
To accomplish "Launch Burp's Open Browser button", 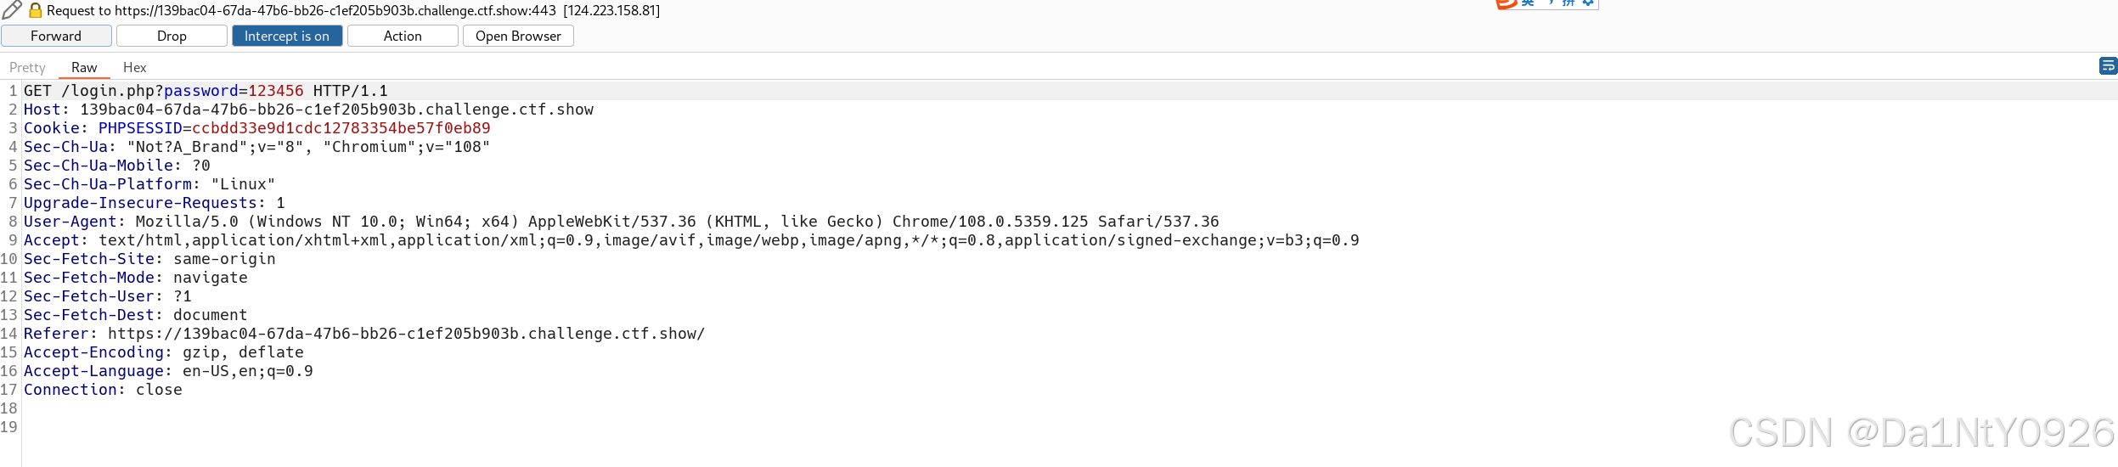I will (x=518, y=36).
